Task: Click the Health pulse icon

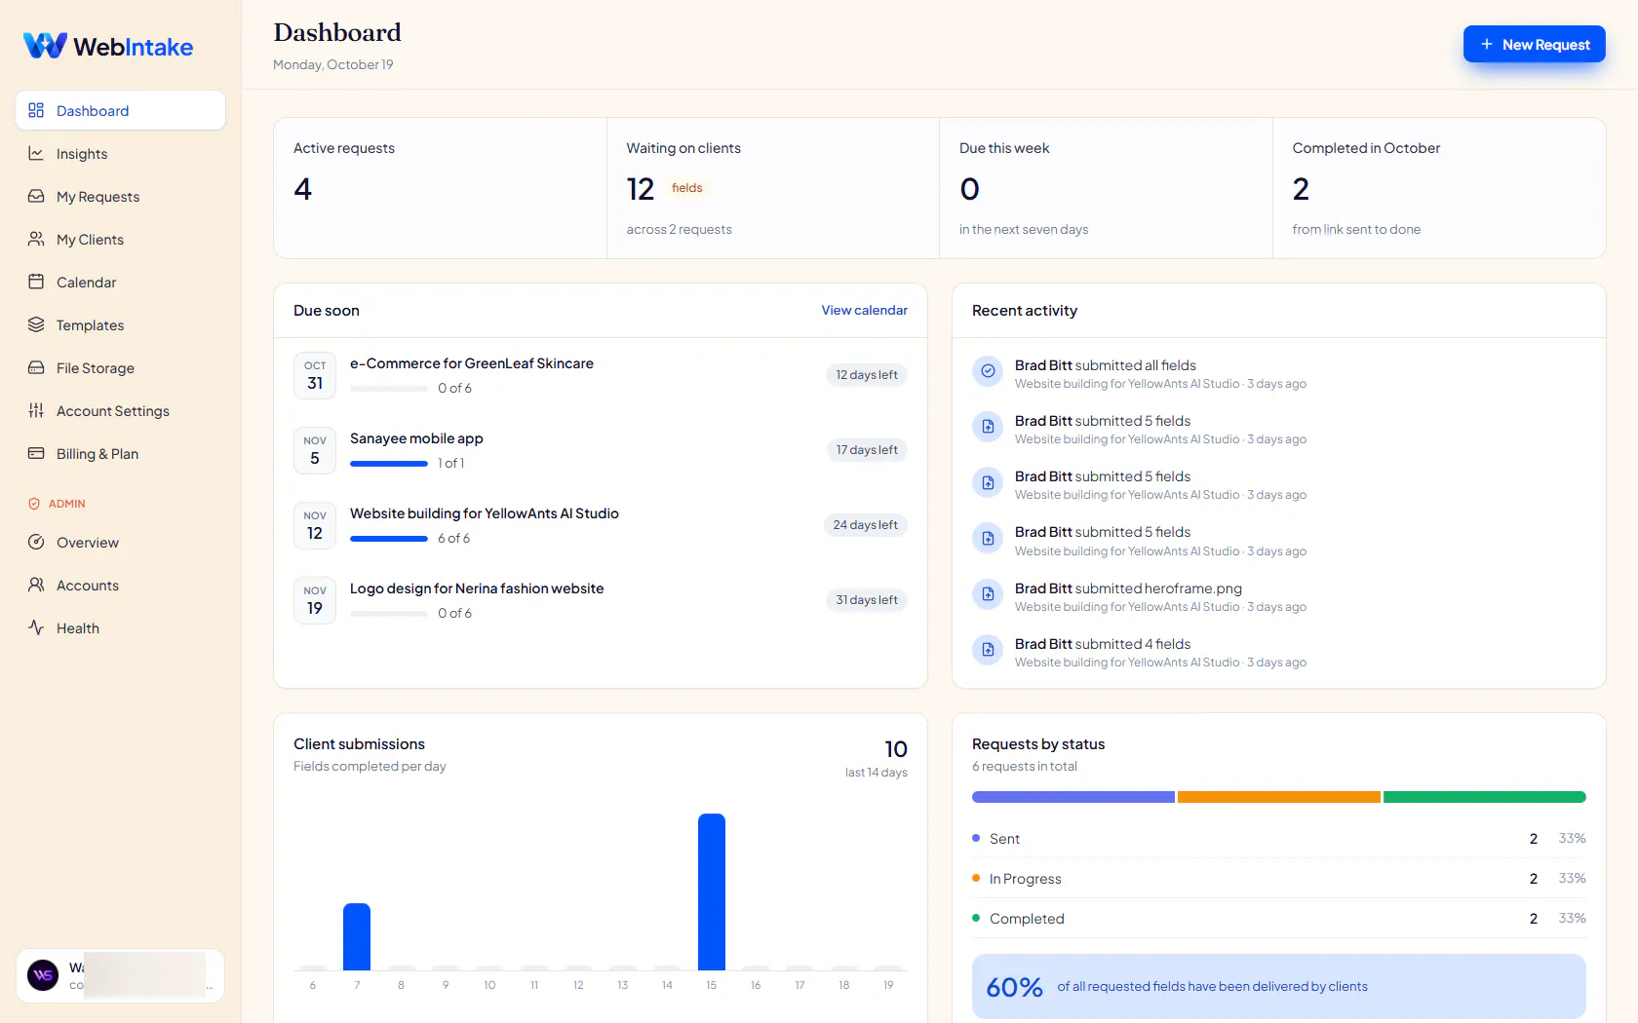Action: click(x=36, y=627)
